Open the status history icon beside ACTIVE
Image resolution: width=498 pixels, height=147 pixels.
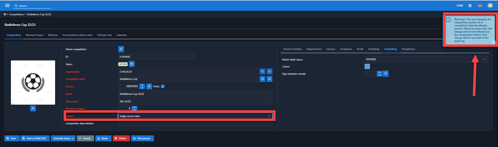pos(132,64)
